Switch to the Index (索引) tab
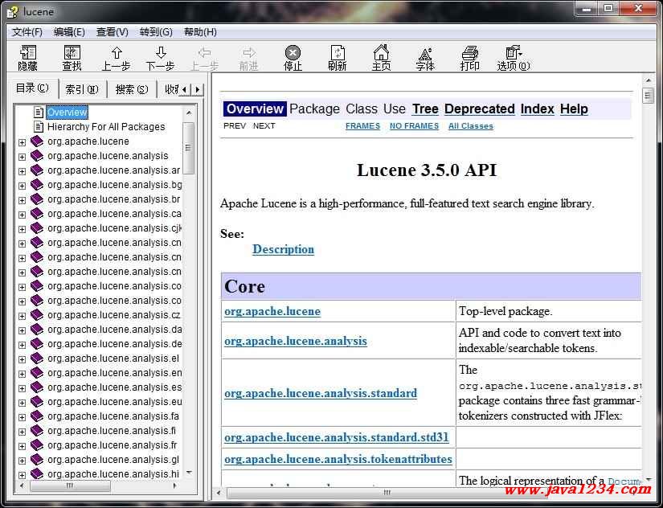This screenshot has height=508, width=663. tap(82, 89)
